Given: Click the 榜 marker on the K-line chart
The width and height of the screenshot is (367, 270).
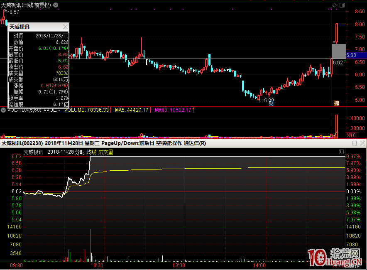Looking at the screenshot, I should point(336,103).
